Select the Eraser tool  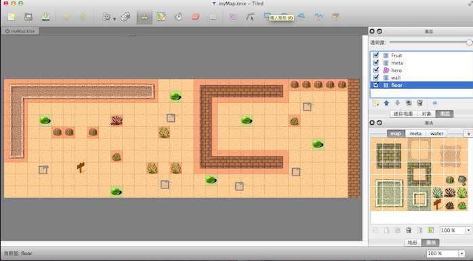tap(195, 17)
